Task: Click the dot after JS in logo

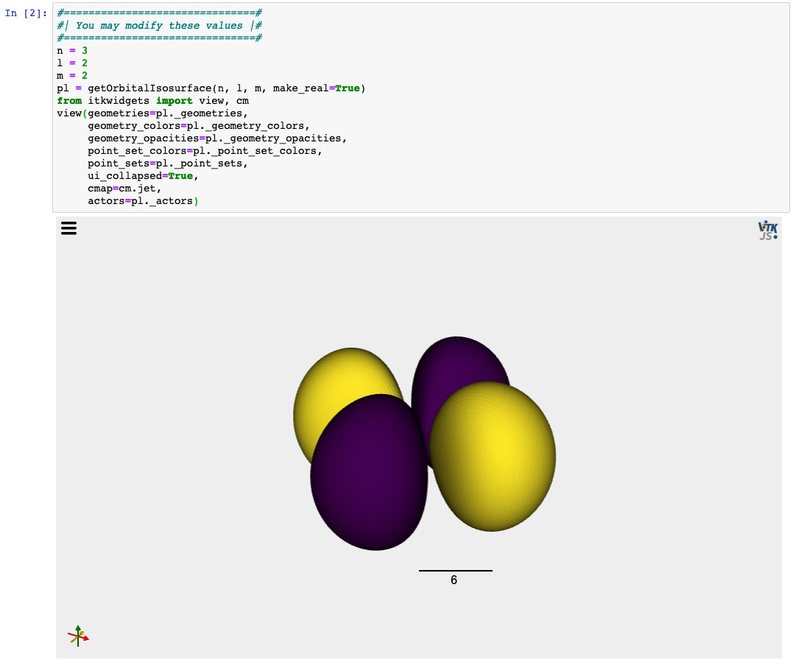Action: tap(775, 237)
